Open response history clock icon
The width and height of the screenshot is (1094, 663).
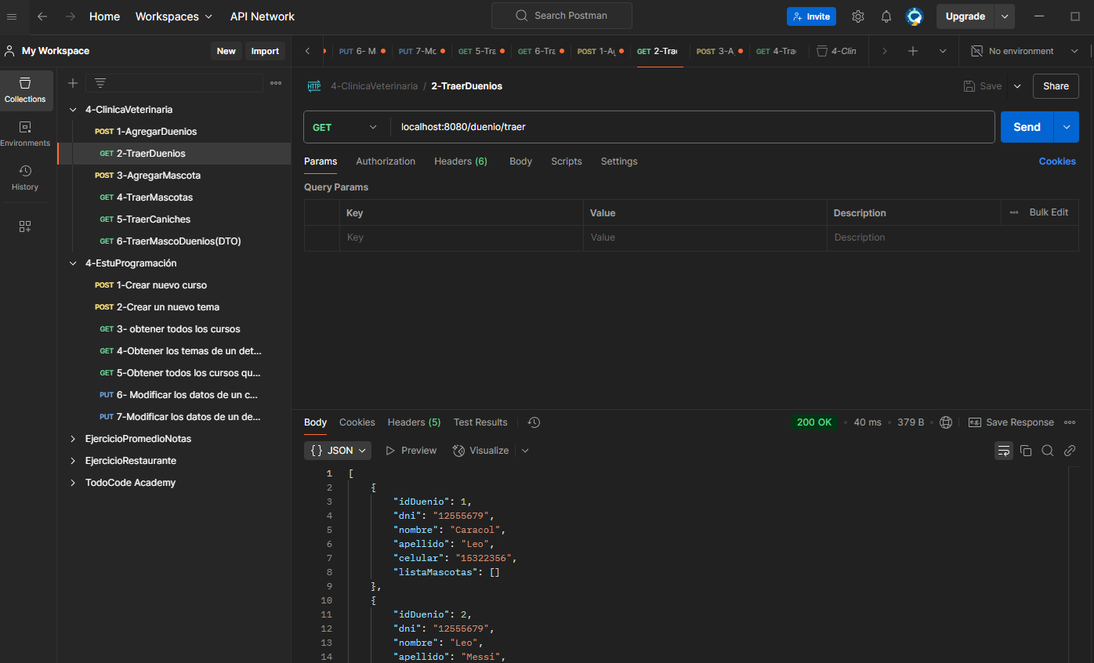534,422
